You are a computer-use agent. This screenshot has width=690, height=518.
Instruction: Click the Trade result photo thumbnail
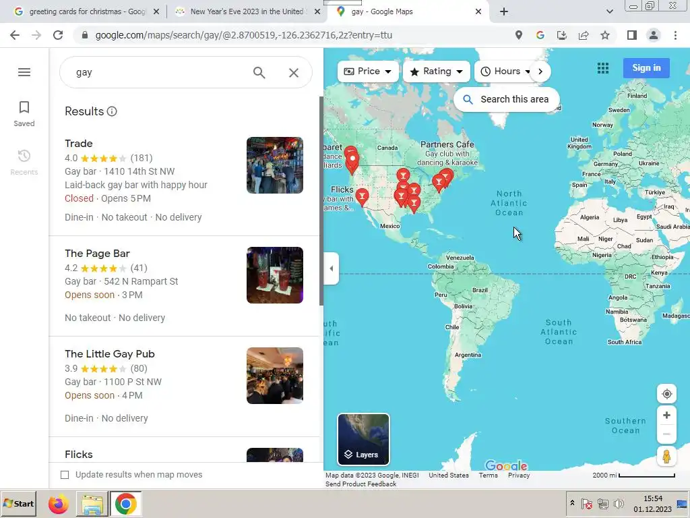point(275,165)
